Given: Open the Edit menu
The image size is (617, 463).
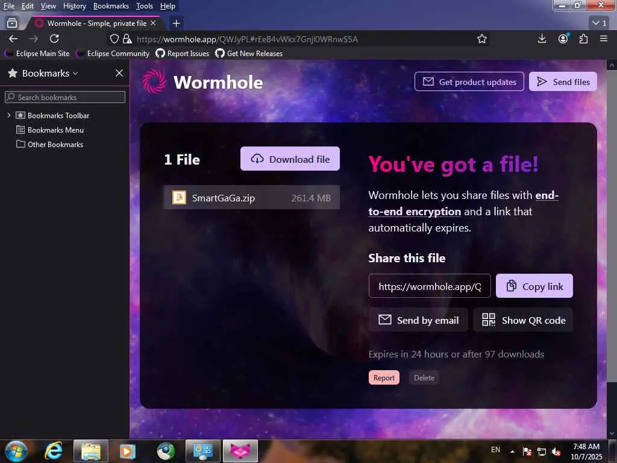Looking at the screenshot, I should click(28, 6).
